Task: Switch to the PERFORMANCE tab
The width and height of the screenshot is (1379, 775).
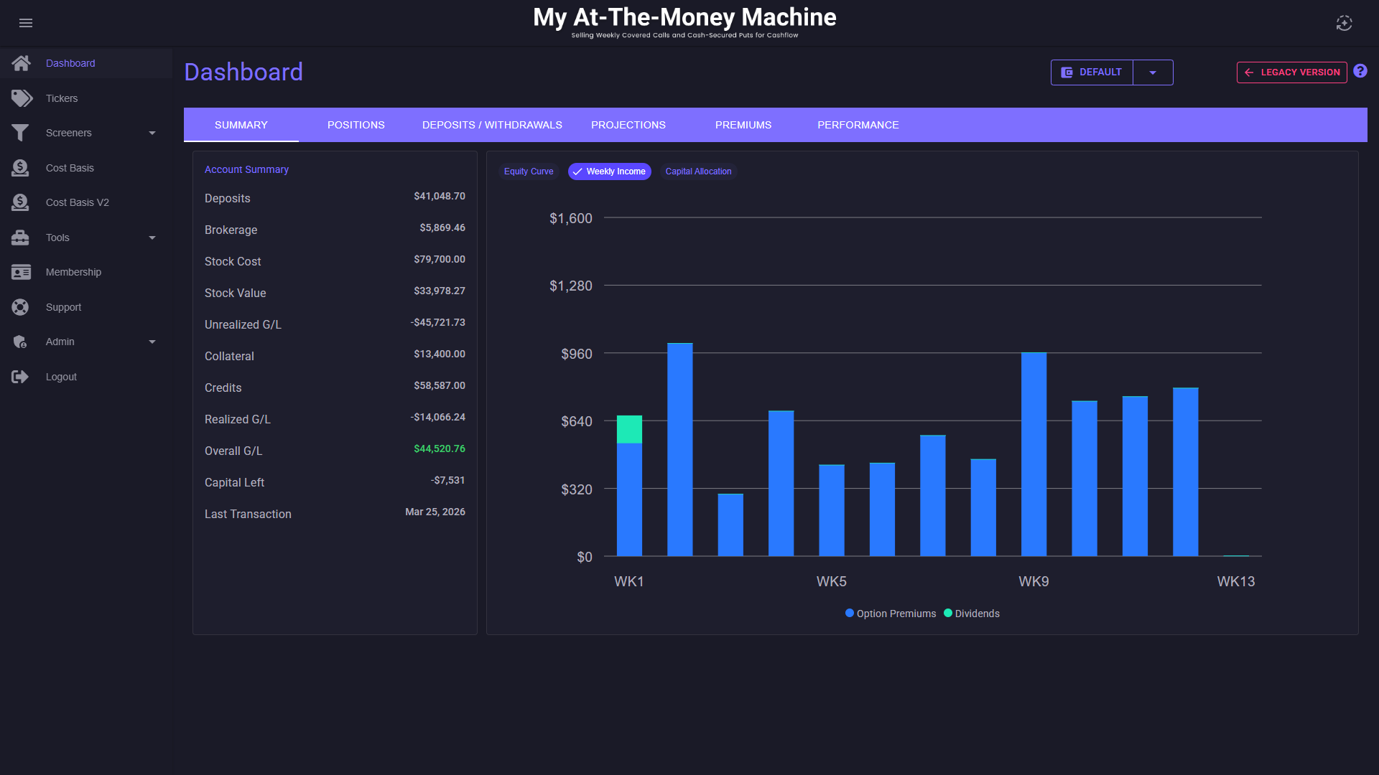Action: tap(858, 125)
